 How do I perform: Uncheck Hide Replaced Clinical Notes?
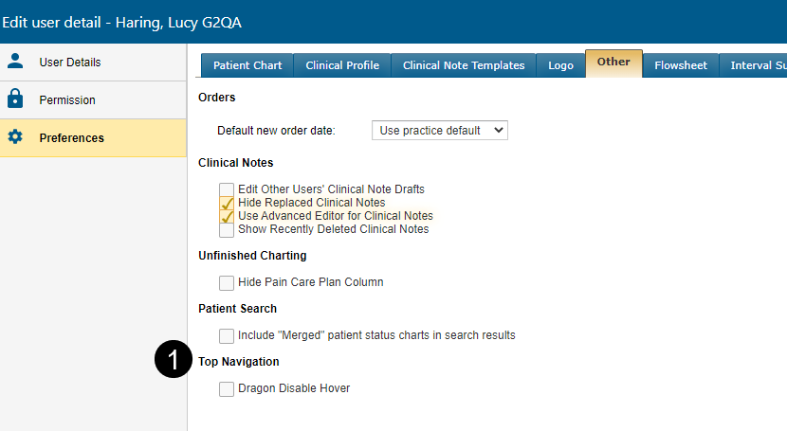(227, 203)
